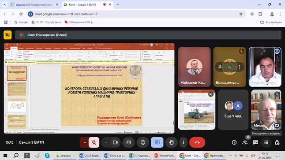
Task: Toggle closed captions button
Action: 129,142
